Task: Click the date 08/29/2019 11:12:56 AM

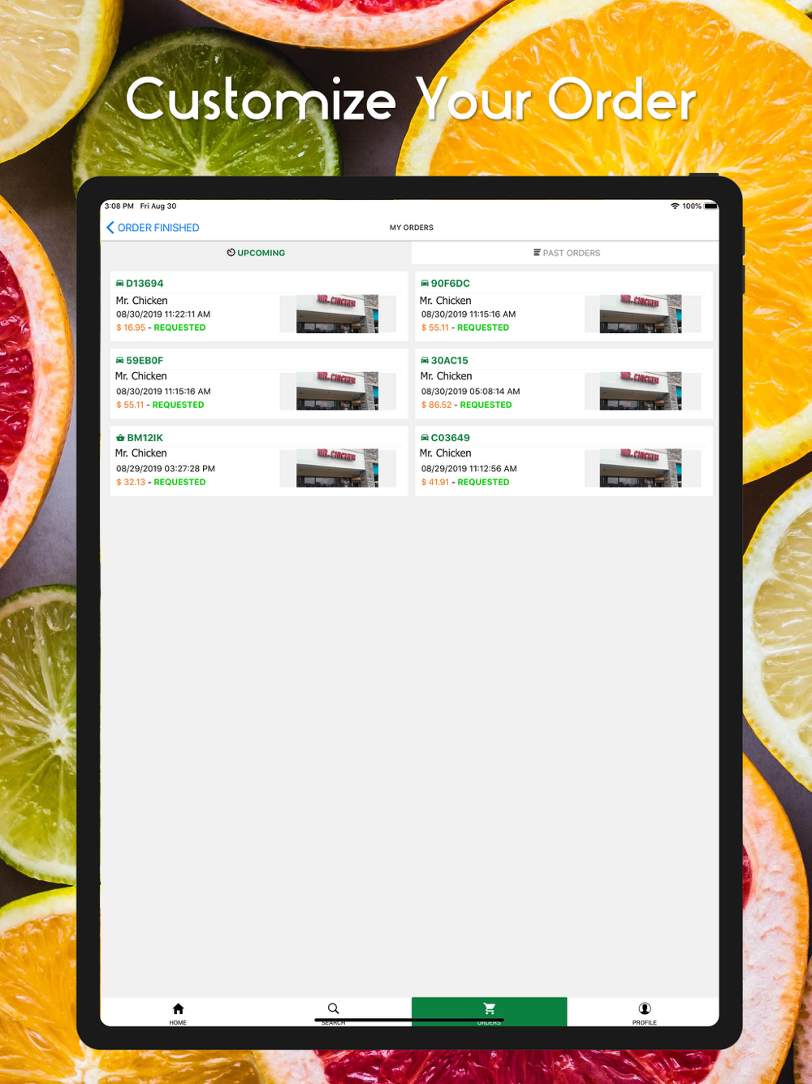Action: point(469,469)
